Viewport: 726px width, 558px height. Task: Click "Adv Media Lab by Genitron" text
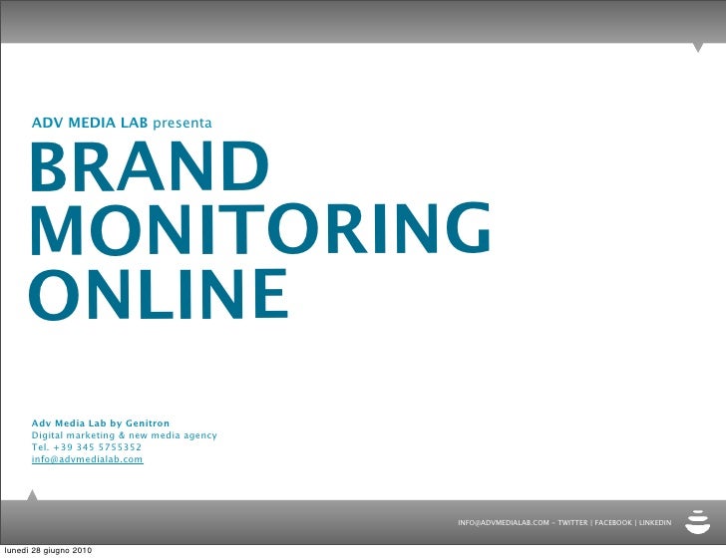coord(101,422)
